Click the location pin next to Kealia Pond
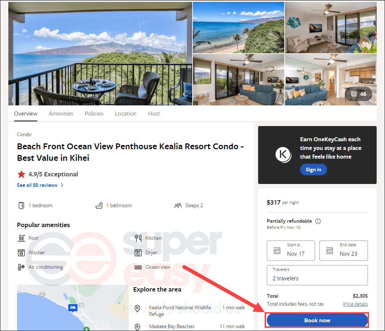This screenshot has width=385, height=331. (137, 308)
